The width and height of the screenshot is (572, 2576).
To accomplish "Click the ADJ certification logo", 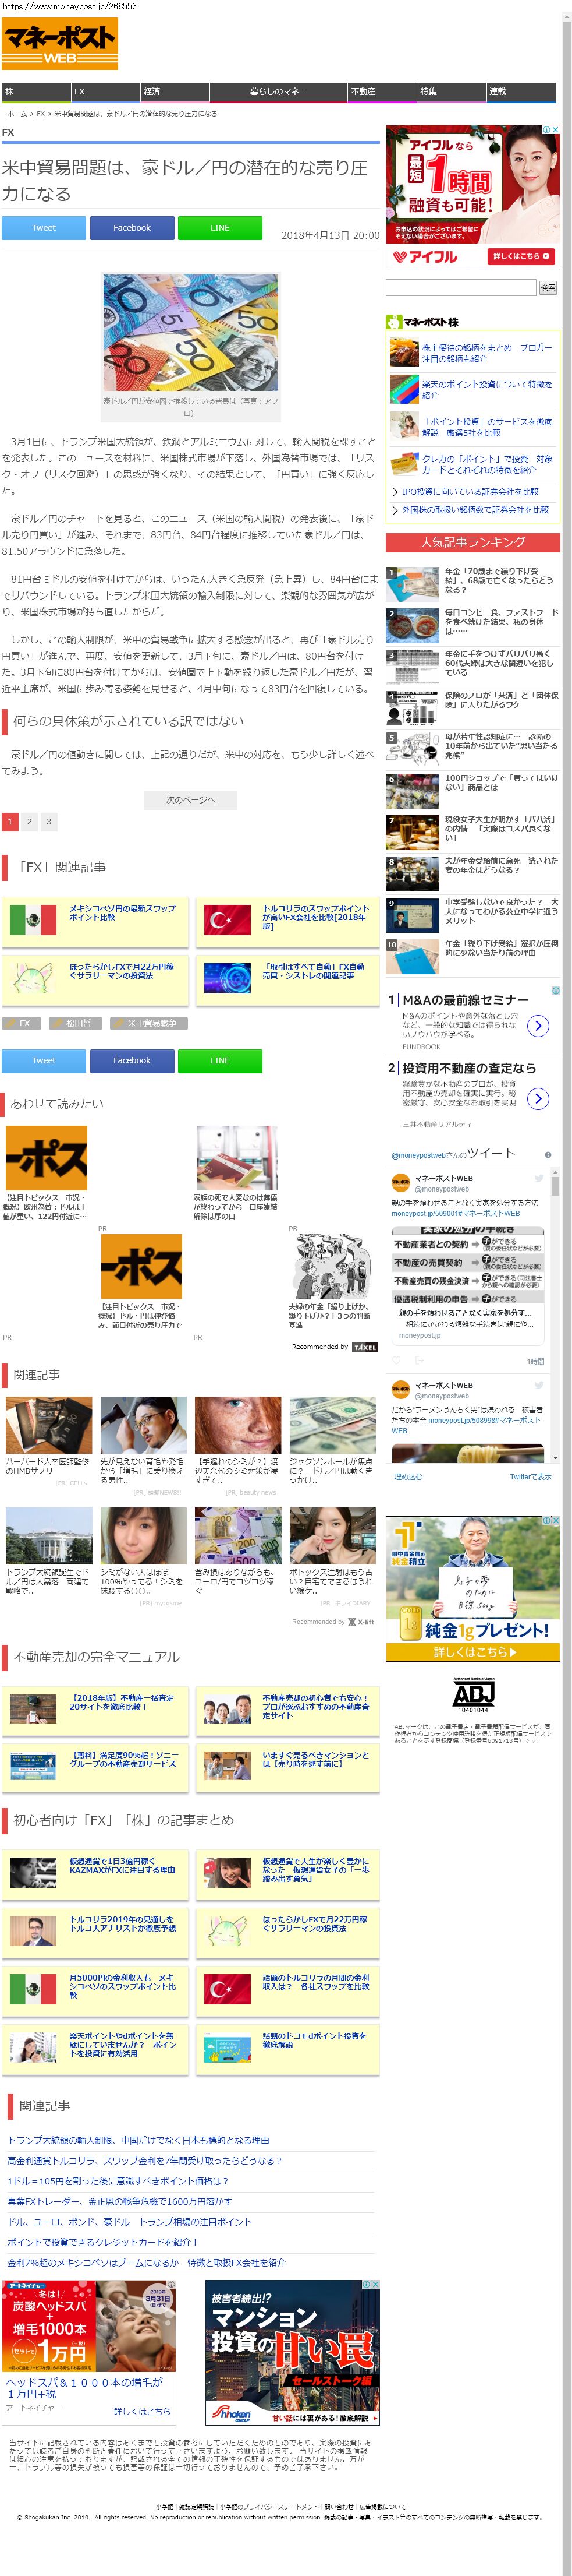I will 473,1696.
